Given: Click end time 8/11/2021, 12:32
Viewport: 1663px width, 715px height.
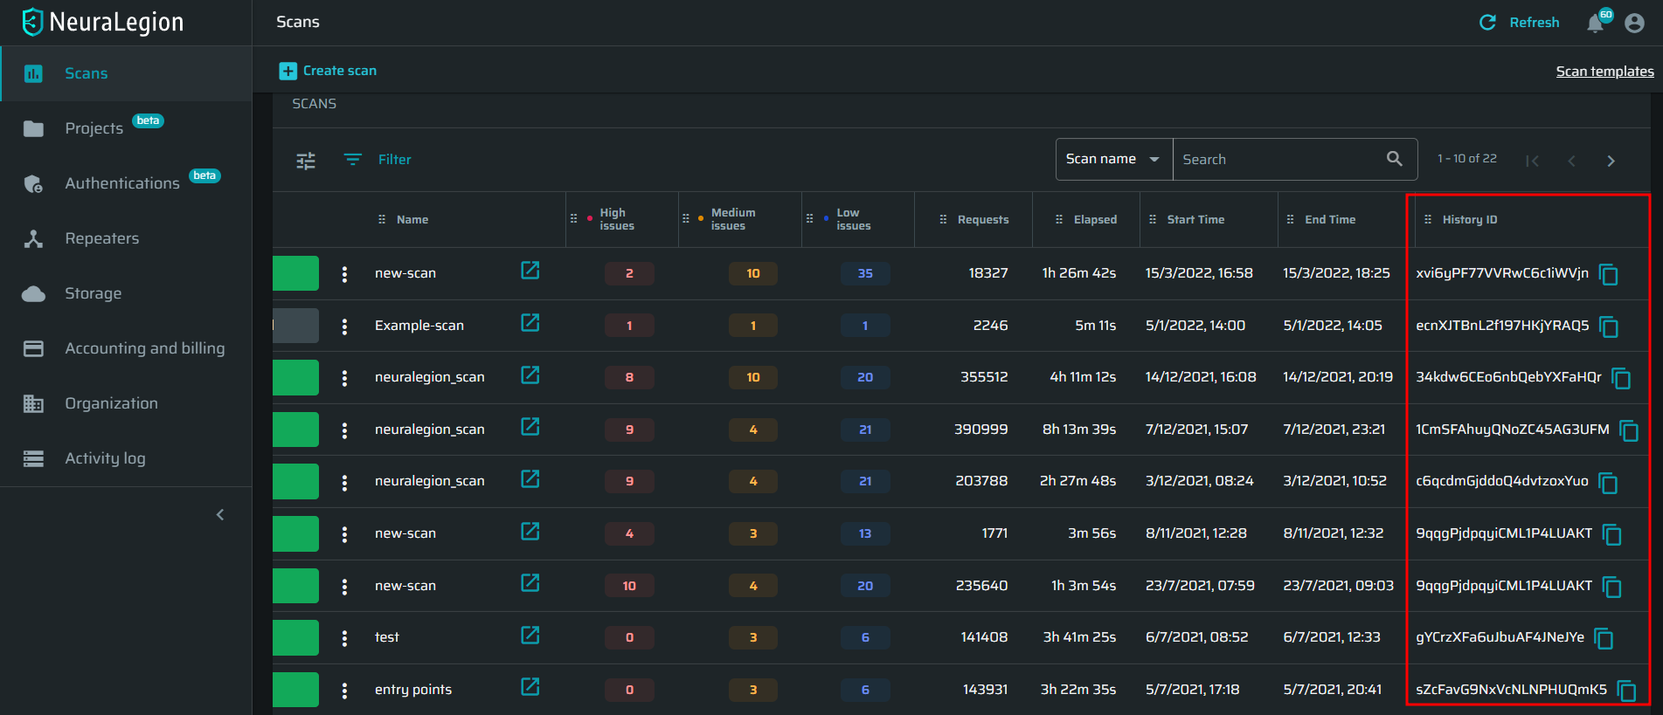Looking at the screenshot, I should pos(1334,533).
